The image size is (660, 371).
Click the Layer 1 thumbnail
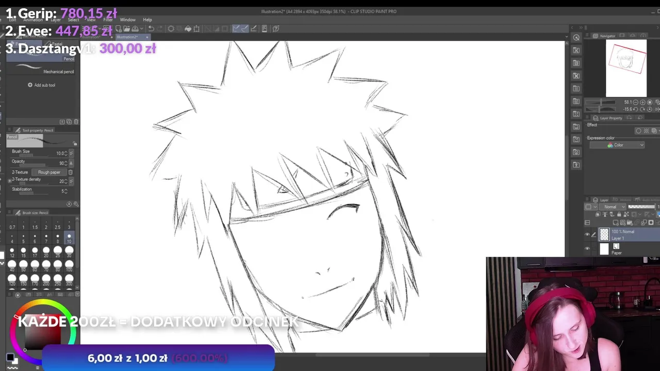pos(604,234)
